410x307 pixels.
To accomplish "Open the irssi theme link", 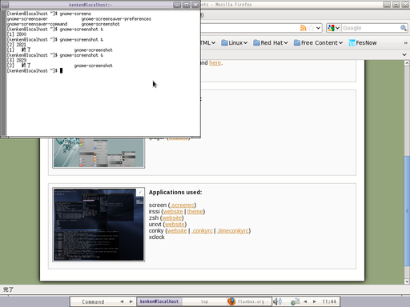I will coord(195,212).
